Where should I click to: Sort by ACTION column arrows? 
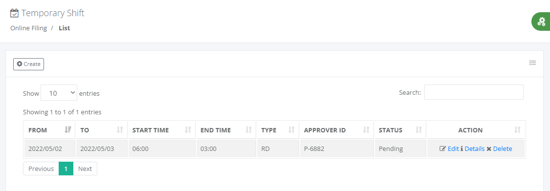coord(517,130)
